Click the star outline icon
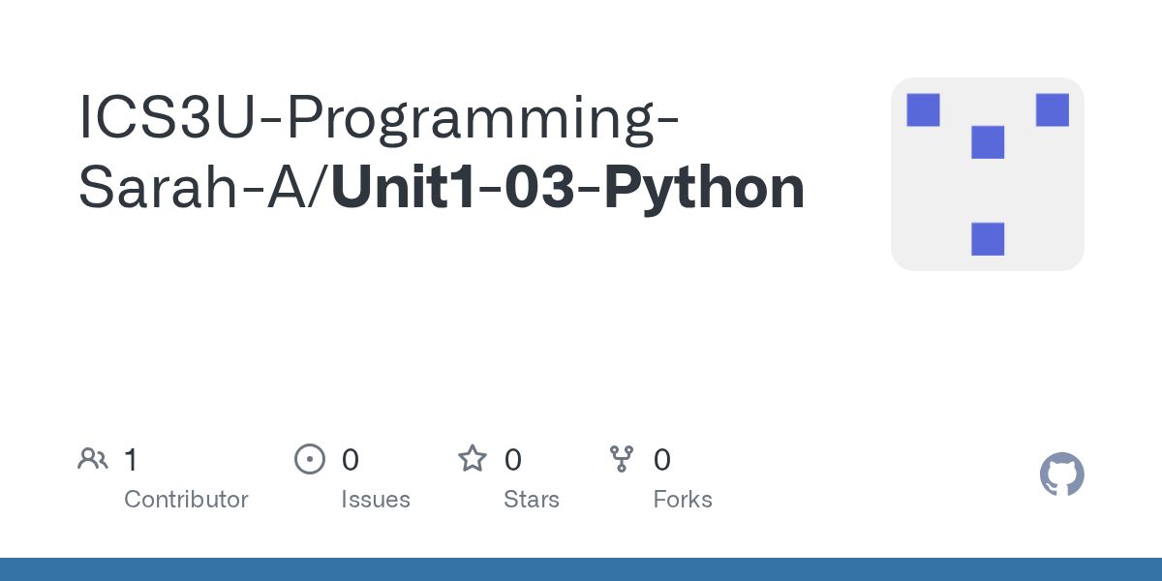 click(473, 458)
